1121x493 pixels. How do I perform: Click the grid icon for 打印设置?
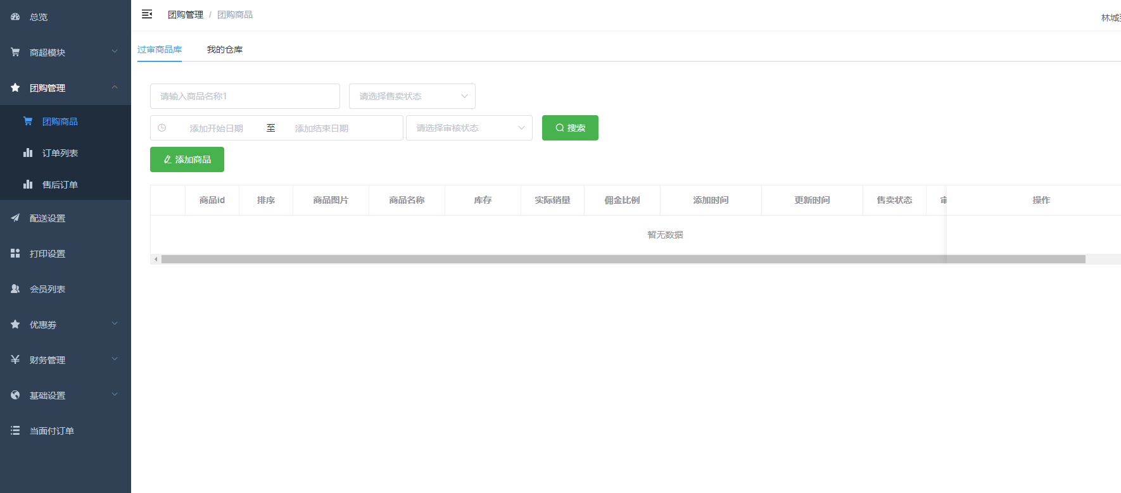point(15,253)
